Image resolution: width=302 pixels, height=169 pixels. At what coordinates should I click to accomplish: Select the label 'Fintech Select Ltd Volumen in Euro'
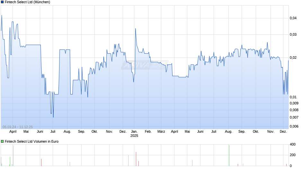pos(31,141)
